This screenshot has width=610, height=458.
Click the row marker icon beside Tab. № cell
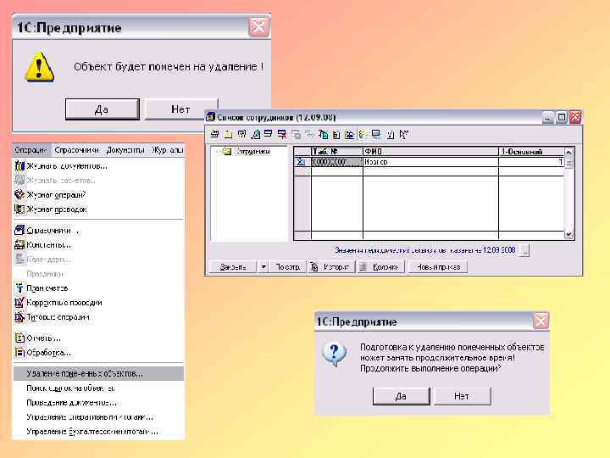(x=301, y=162)
